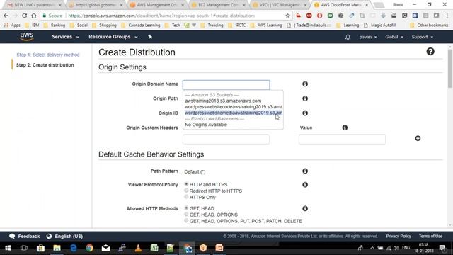453x255 pixels.
Task: Open Windows action center notifications
Action: 442,248
